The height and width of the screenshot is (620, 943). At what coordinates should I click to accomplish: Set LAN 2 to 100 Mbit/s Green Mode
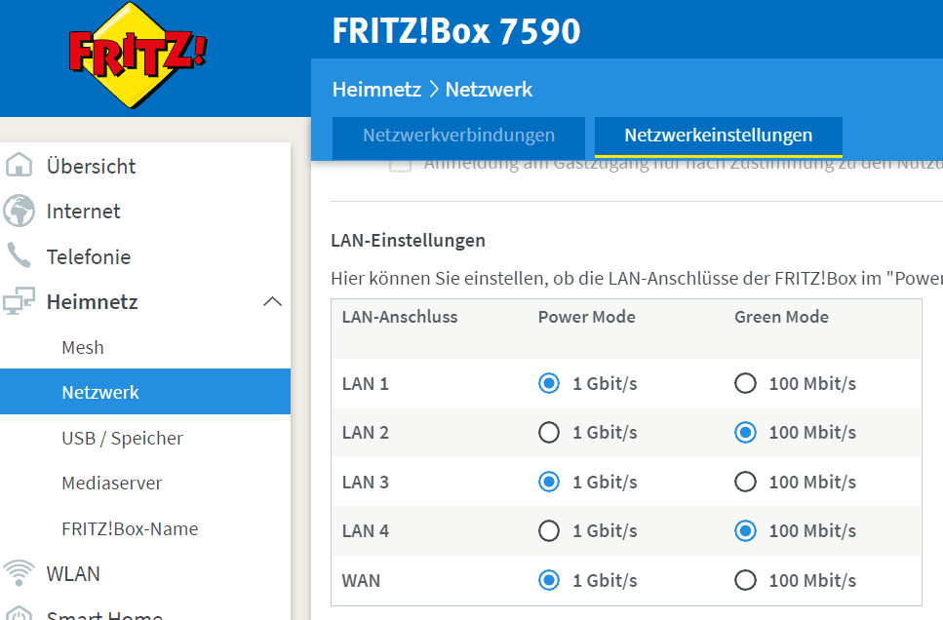point(745,433)
